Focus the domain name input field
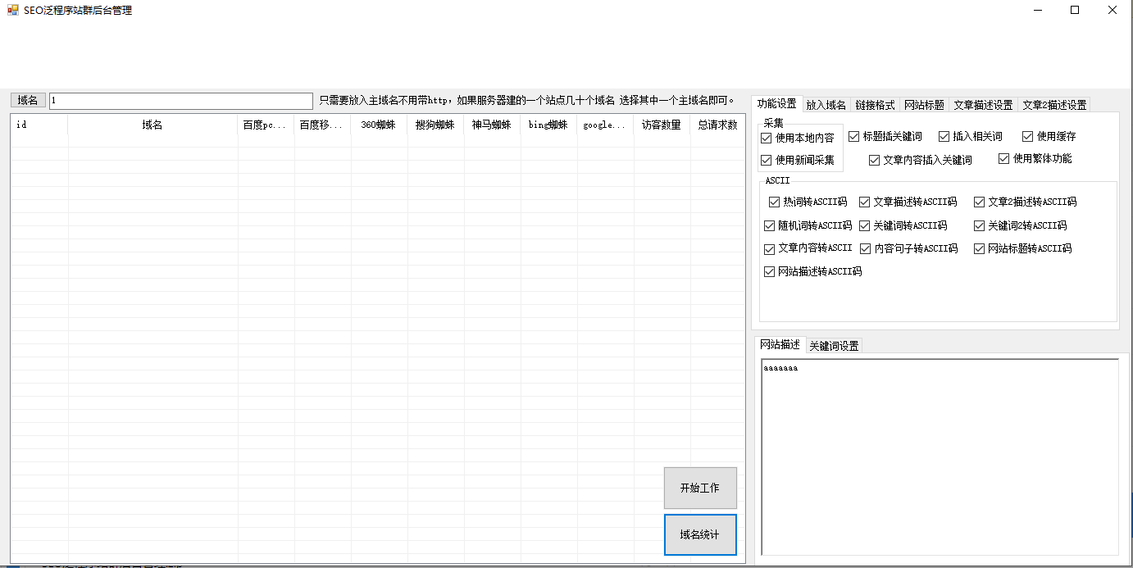 [x=180, y=101]
